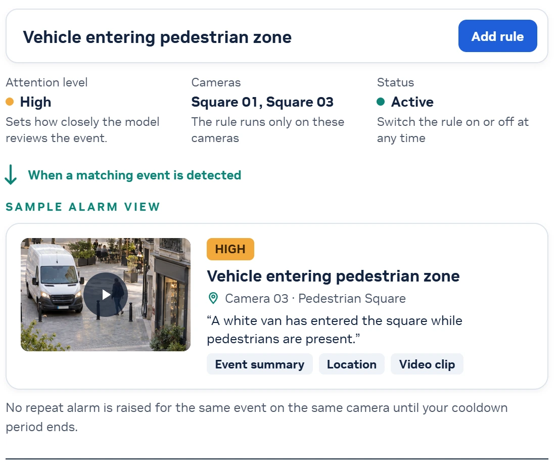Screen dimensions: 557x465
Task: Click When a matching event is detected
Action: coord(134,175)
